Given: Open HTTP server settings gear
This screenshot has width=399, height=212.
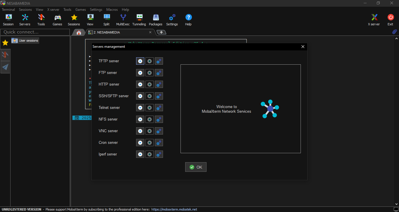Looking at the screenshot, I should point(159,84).
